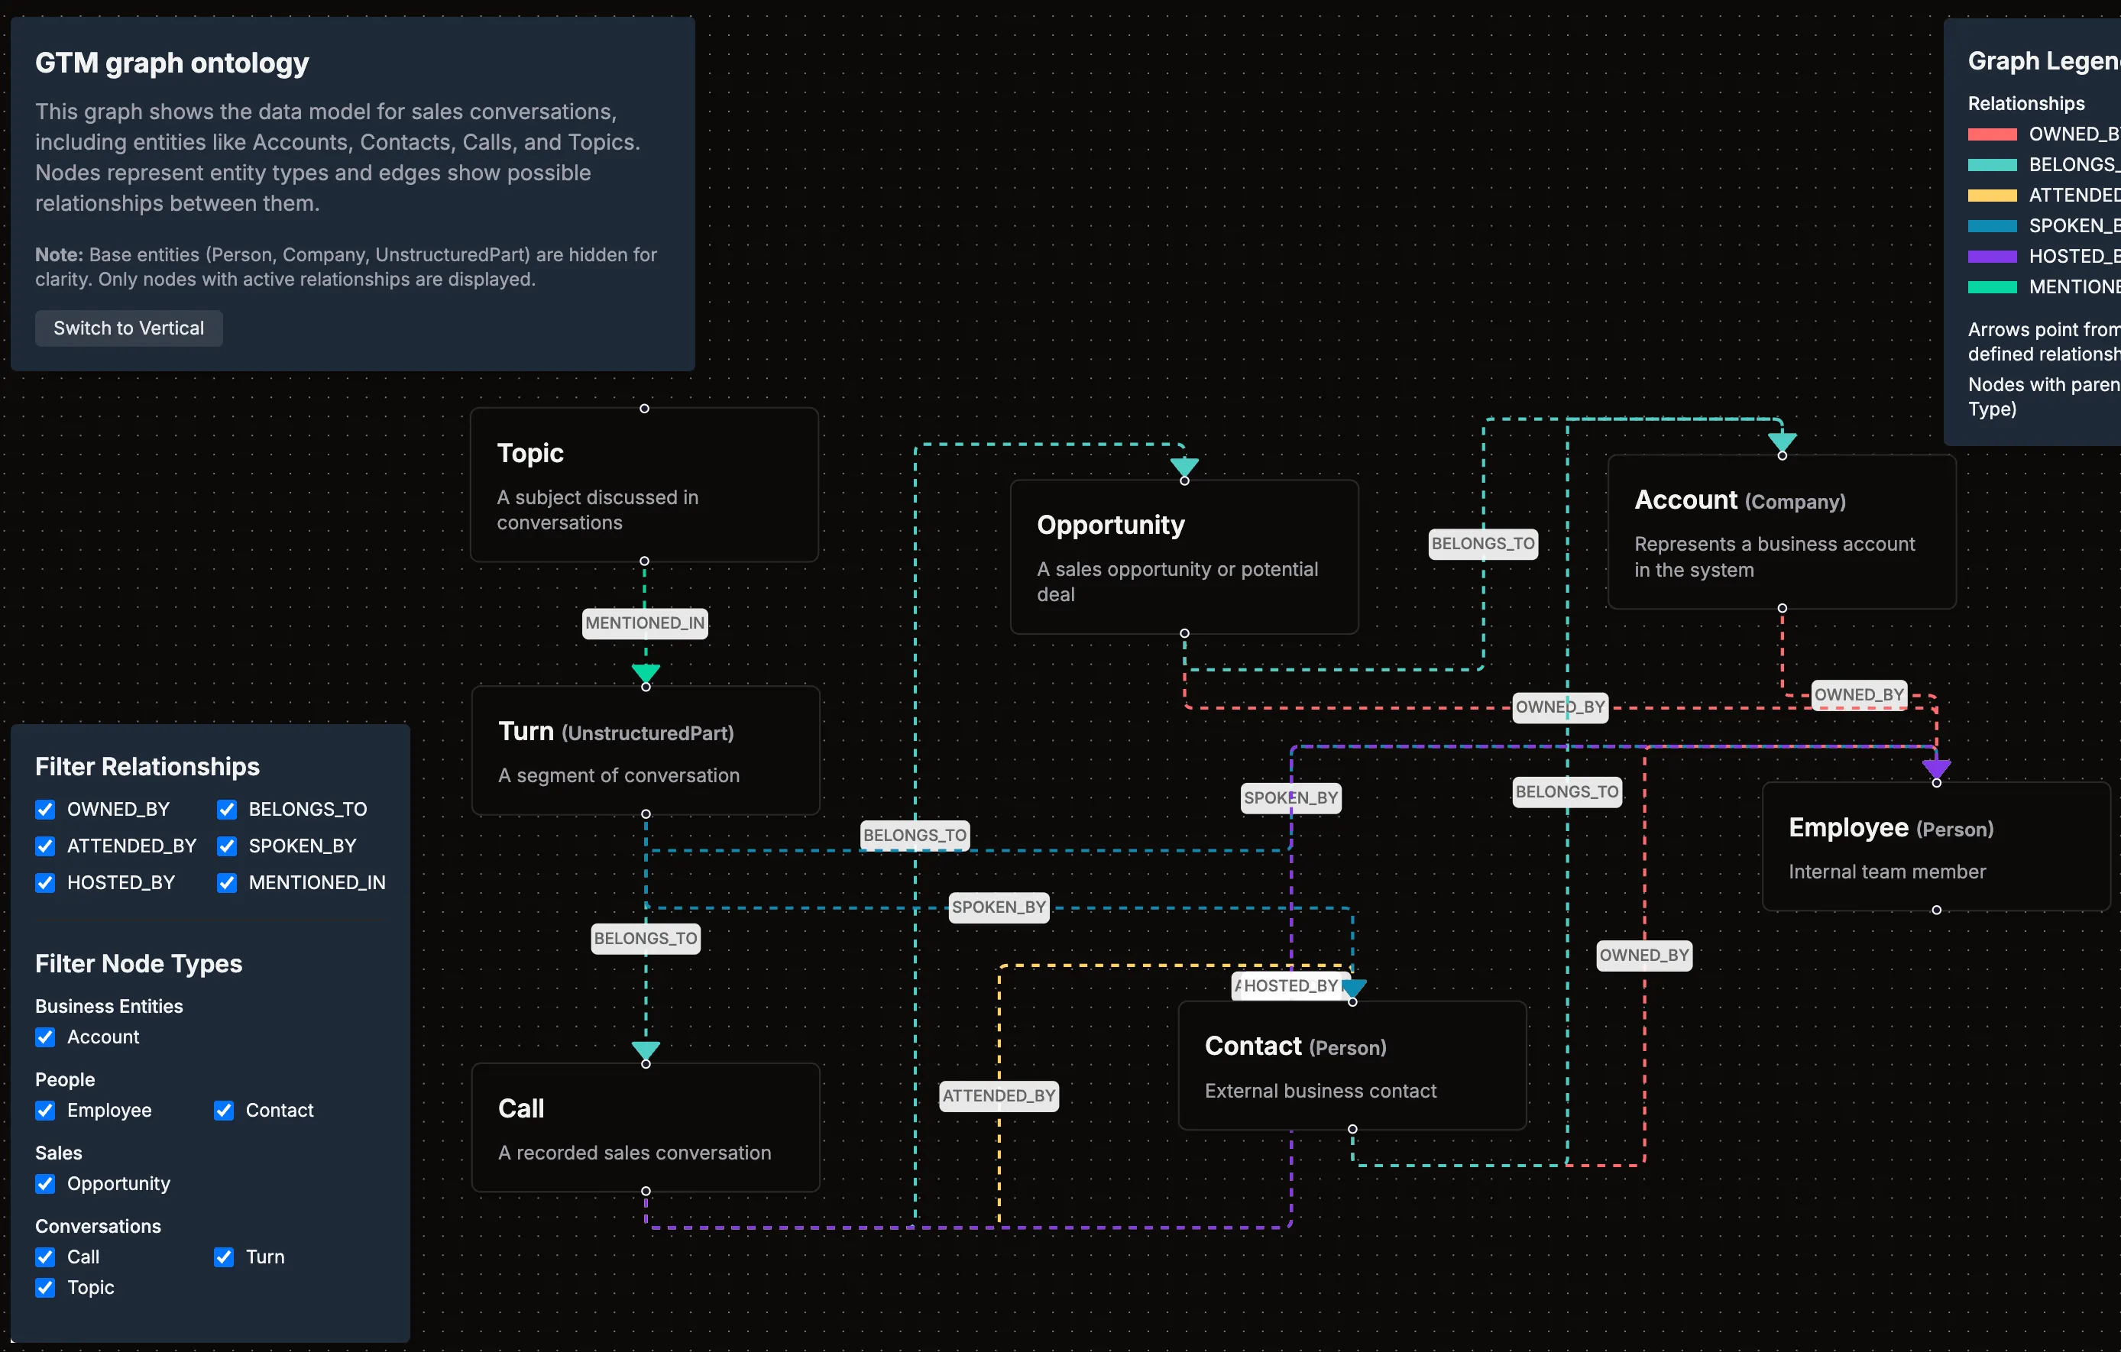Click the bottom connection handle of Call
Viewport: 2121px width, 1352px height.
646,1191
